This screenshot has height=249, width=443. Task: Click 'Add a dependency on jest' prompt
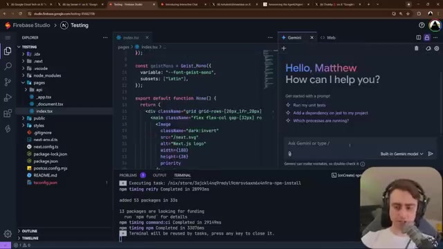331,113
